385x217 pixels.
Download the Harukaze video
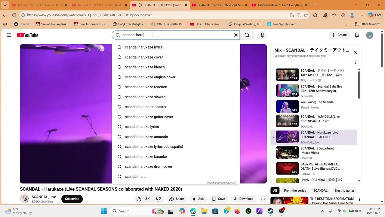pos(243,199)
